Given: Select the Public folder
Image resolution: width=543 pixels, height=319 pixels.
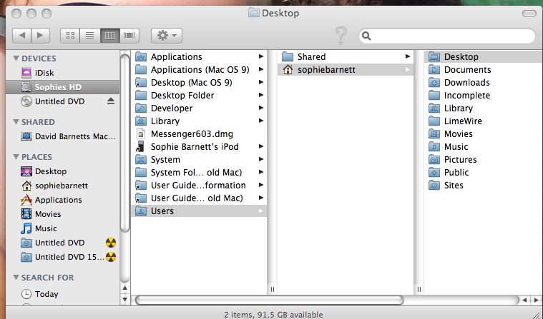Looking at the screenshot, I should [484, 172].
